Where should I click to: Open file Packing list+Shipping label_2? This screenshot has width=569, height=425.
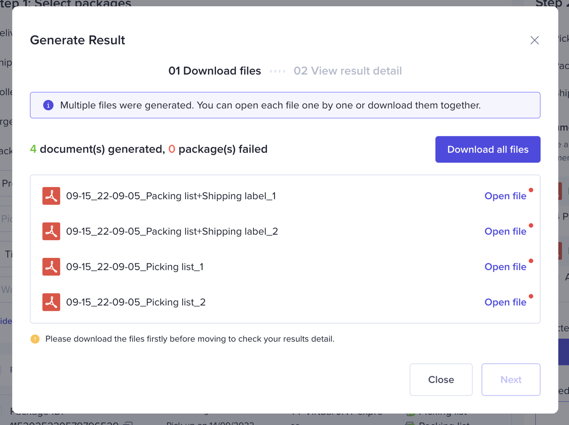coord(505,232)
